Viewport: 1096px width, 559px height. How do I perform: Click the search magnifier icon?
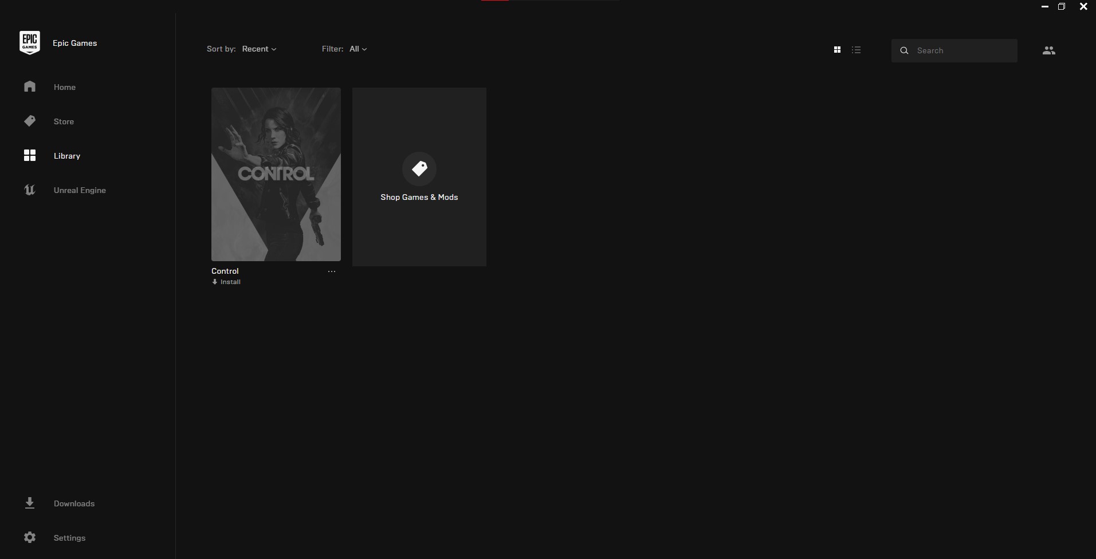tap(904, 50)
